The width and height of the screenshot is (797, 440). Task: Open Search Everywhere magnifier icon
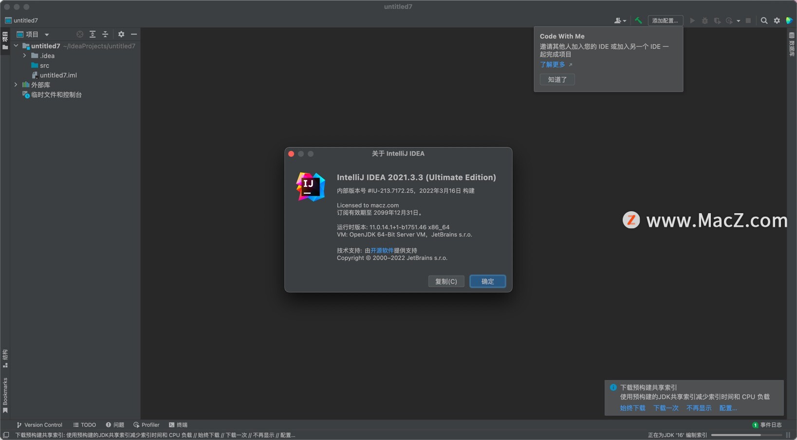coord(764,20)
